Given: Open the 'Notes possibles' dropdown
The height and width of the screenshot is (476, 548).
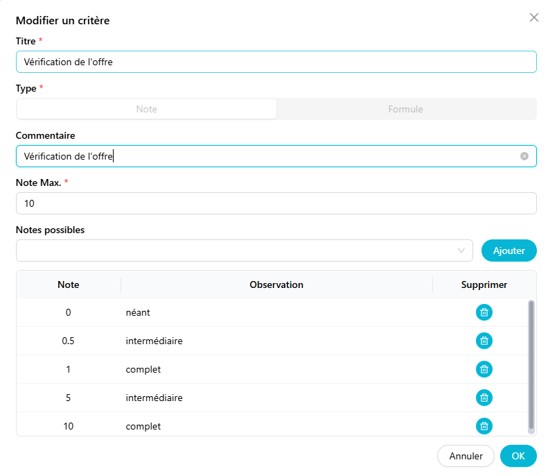Looking at the screenshot, I should (236, 250).
